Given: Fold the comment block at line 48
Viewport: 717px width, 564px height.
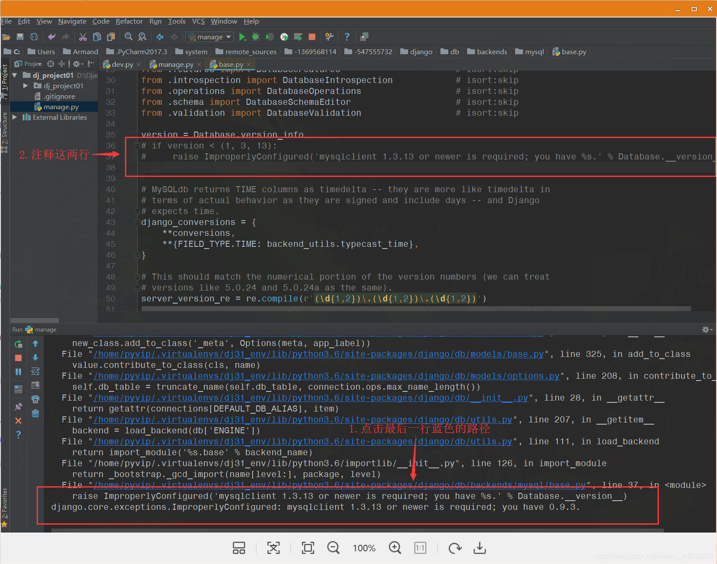Looking at the screenshot, I should pos(137,277).
